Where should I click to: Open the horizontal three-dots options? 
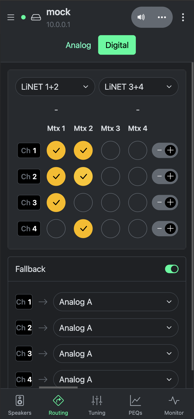pos(162,17)
